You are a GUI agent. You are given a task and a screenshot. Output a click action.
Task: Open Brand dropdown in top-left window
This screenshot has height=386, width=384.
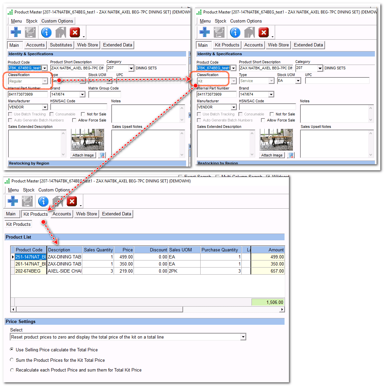82,95
